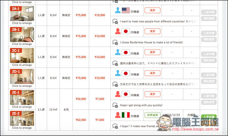Viewport: 228px width, 136px height.
Task: Click the ¥75,000 rent in row 2A-1
Action: click(81, 15)
